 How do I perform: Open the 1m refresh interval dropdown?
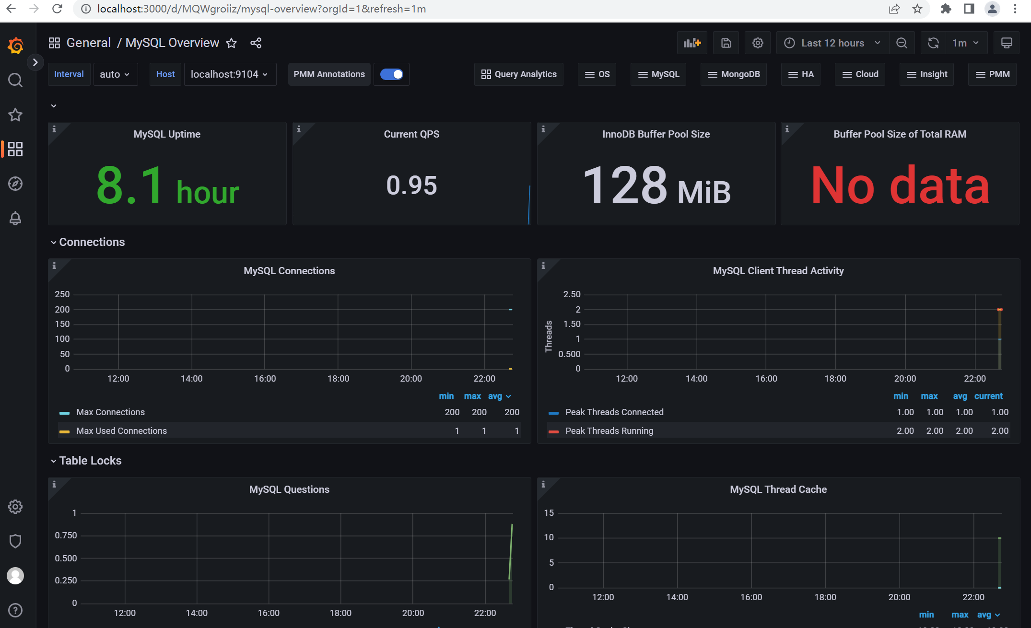(966, 43)
